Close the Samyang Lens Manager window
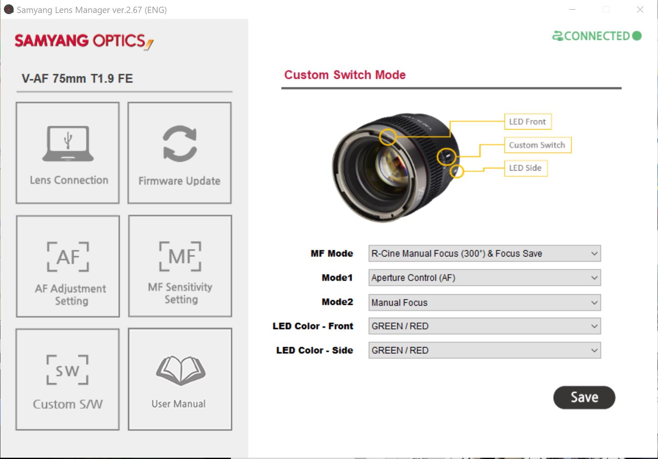Screen dimensions: 658x459 (640, 10)
